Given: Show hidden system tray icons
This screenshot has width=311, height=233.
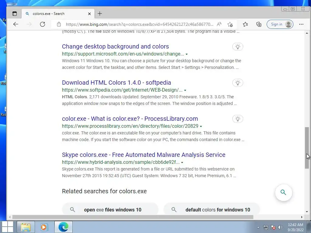Looking at the screenshot, I should [x=258, y=227].
